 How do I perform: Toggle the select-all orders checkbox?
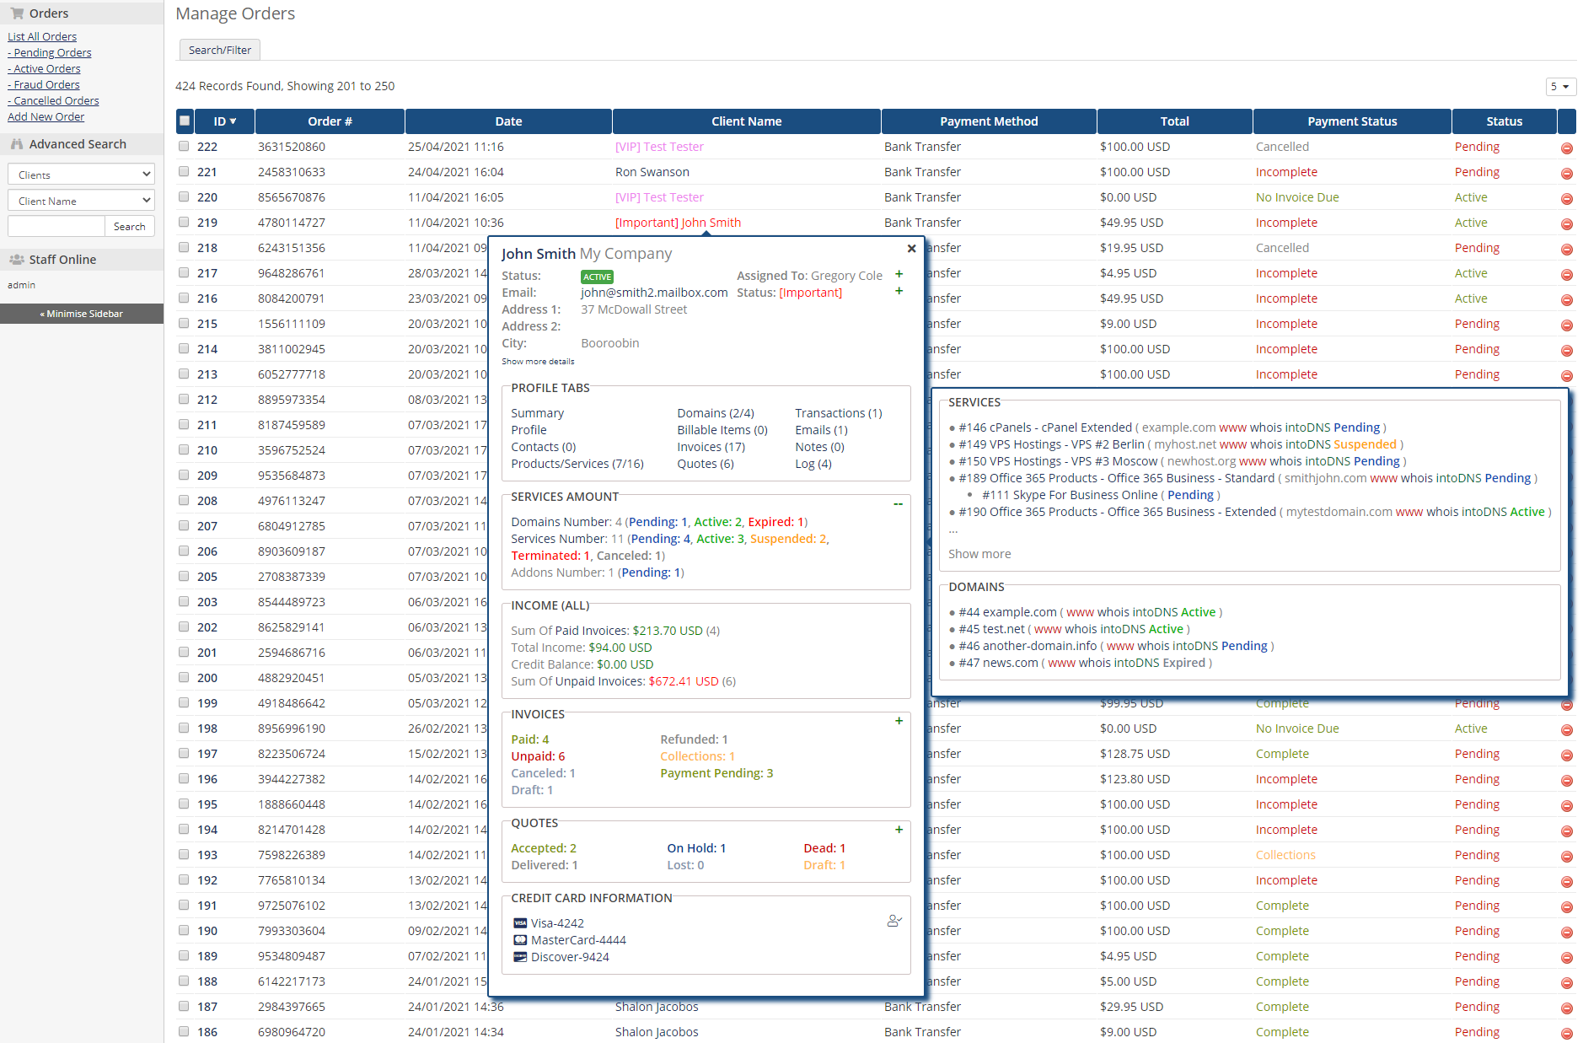pyautogui.click(x=185, y=121)
